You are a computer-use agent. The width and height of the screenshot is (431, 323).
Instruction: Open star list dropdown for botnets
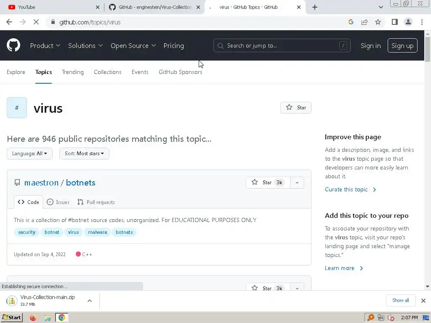297,183
